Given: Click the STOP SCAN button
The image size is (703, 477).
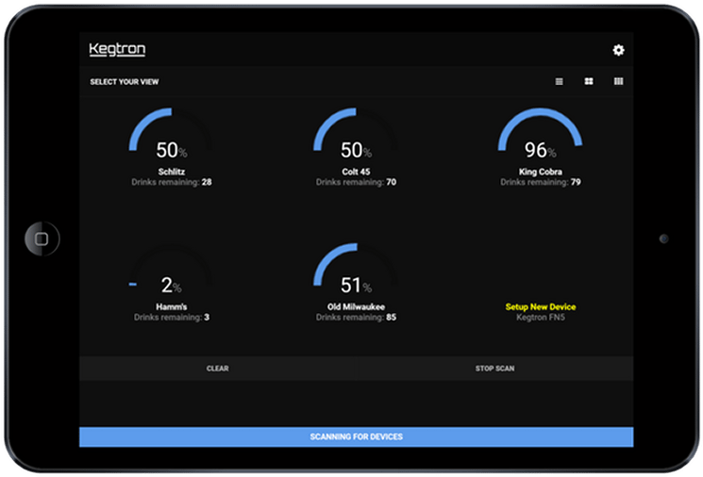Looking at the screenshot, I should 494,369.
